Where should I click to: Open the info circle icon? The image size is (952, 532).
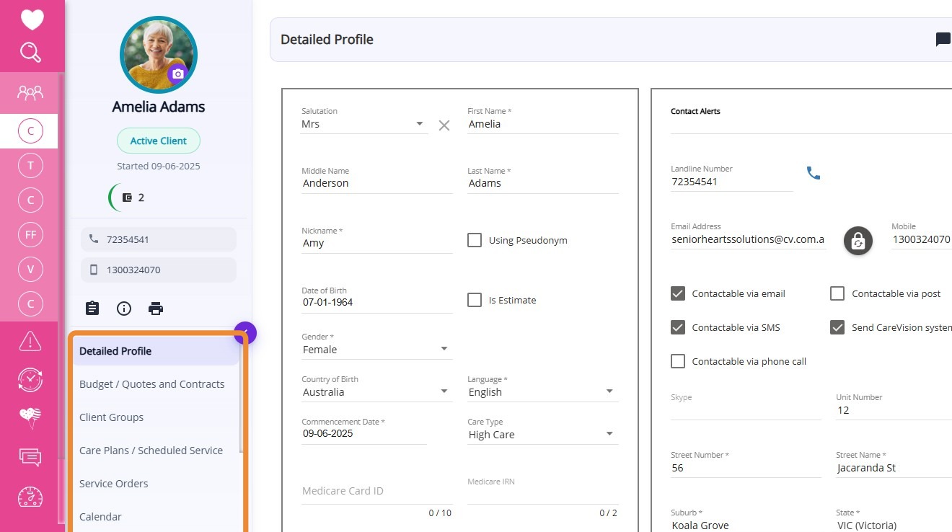coord(124,309)
